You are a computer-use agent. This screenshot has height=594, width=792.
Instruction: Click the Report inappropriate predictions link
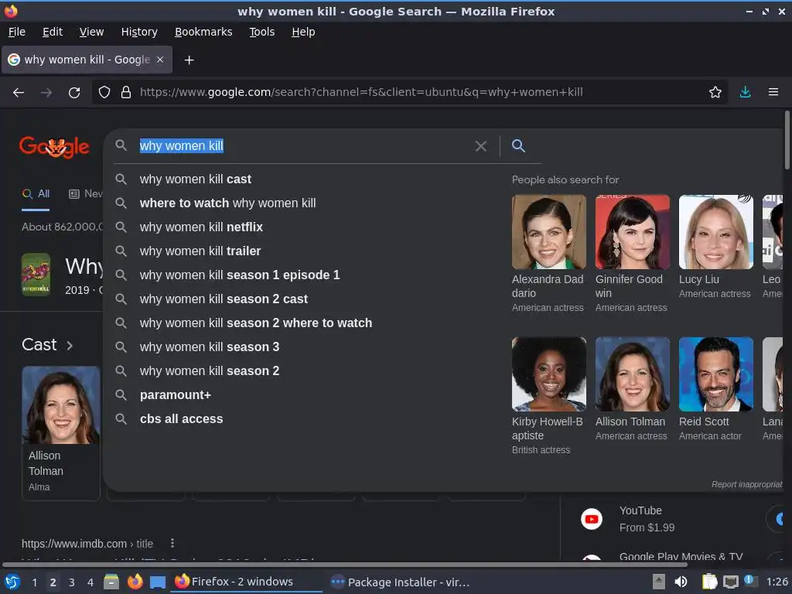[x=746, y=484]
